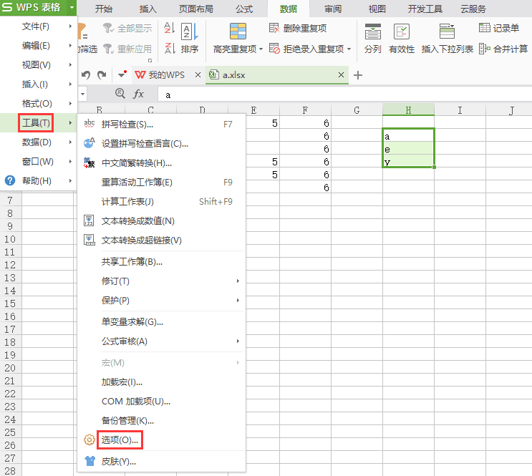The height and width of the screenshot is (476, 532).
Task: Click the 删除重复项 remove duplicates button
Action: [298, 28]
